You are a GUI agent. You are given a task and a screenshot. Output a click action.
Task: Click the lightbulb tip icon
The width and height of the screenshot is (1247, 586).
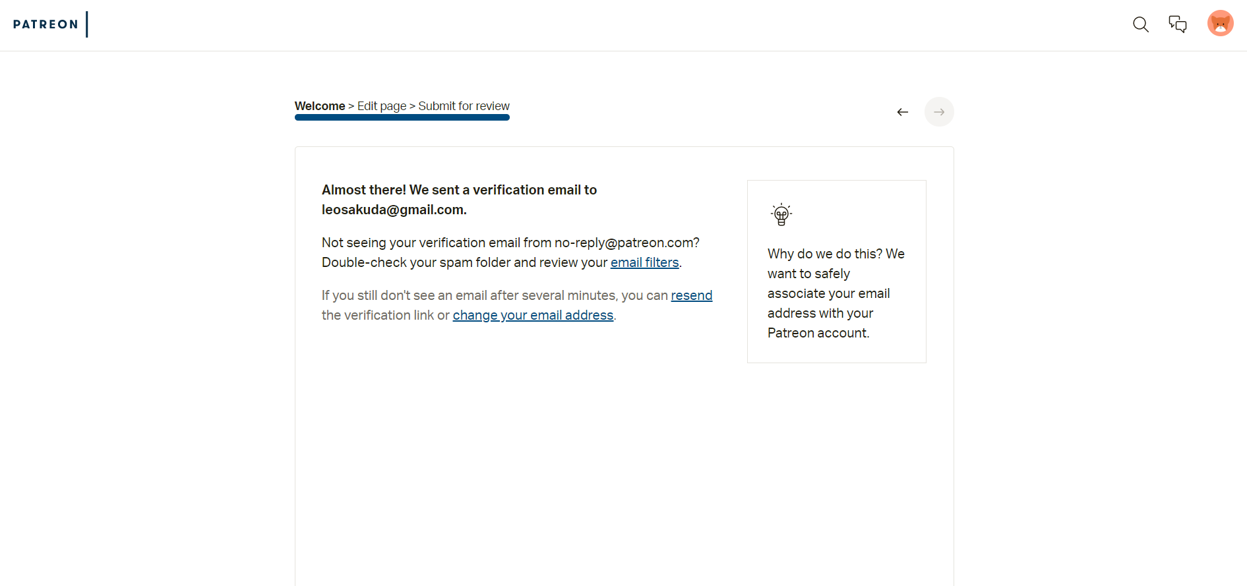click(x=781, y=214)
